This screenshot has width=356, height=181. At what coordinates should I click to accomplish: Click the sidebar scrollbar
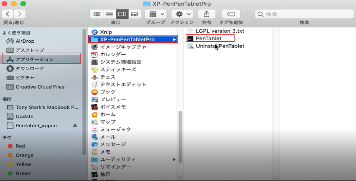click(x=85, y=92)
